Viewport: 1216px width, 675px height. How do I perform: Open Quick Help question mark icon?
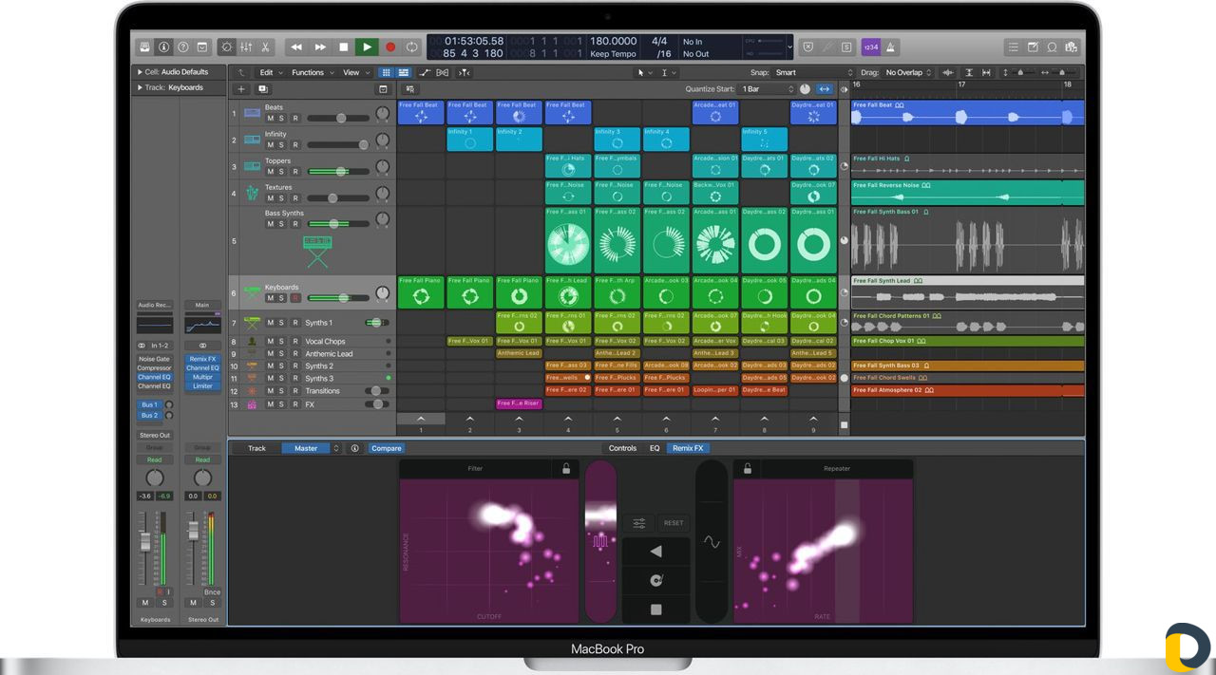click(182, 47)
